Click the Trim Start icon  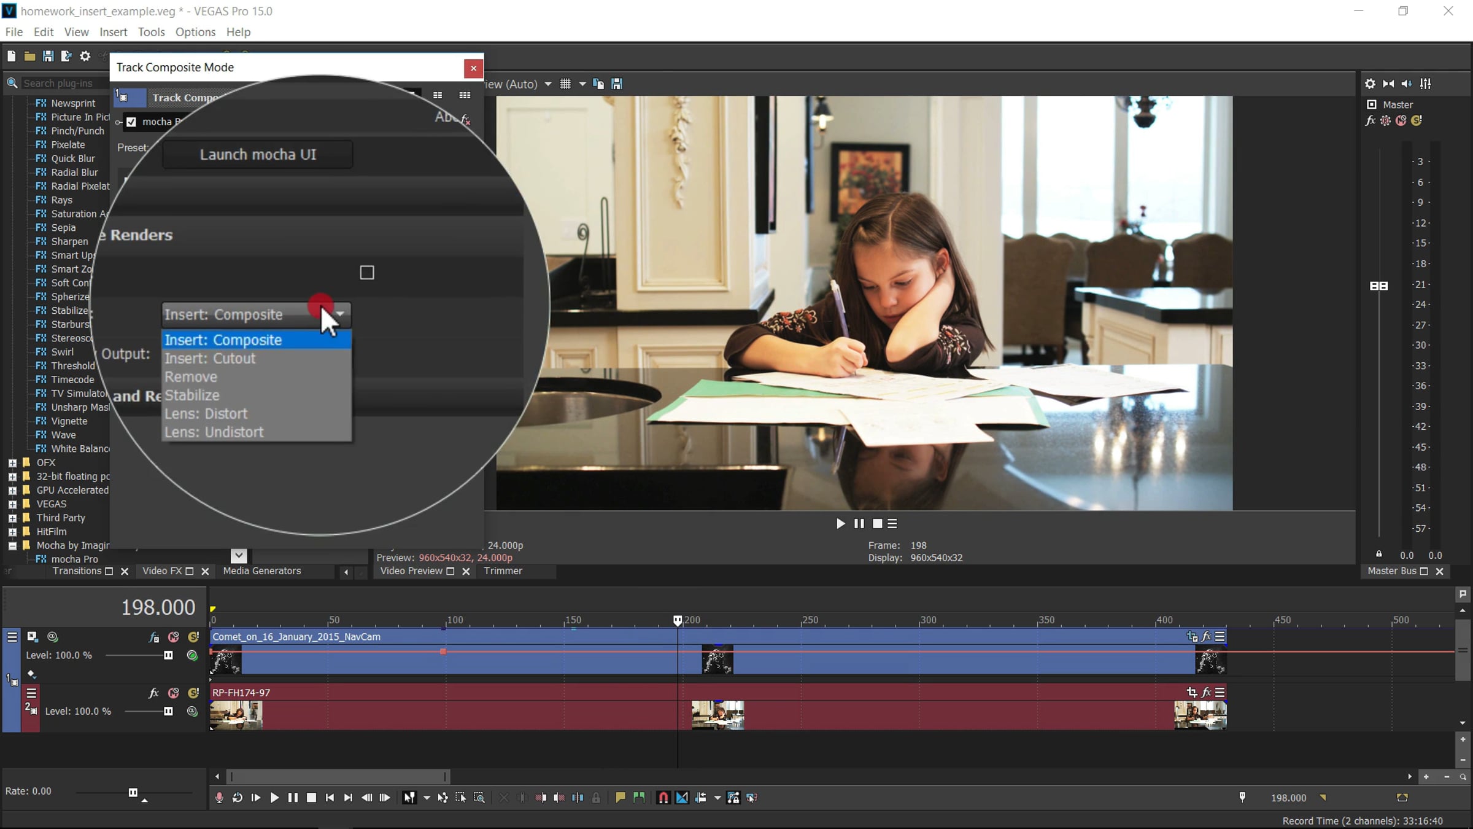pyautogui.click(x=541, y=798)
